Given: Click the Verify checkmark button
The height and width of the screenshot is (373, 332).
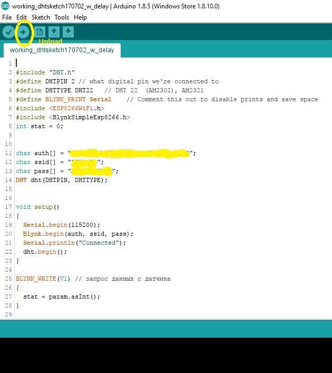Looking at the screenshot, I should click(8, 32).
